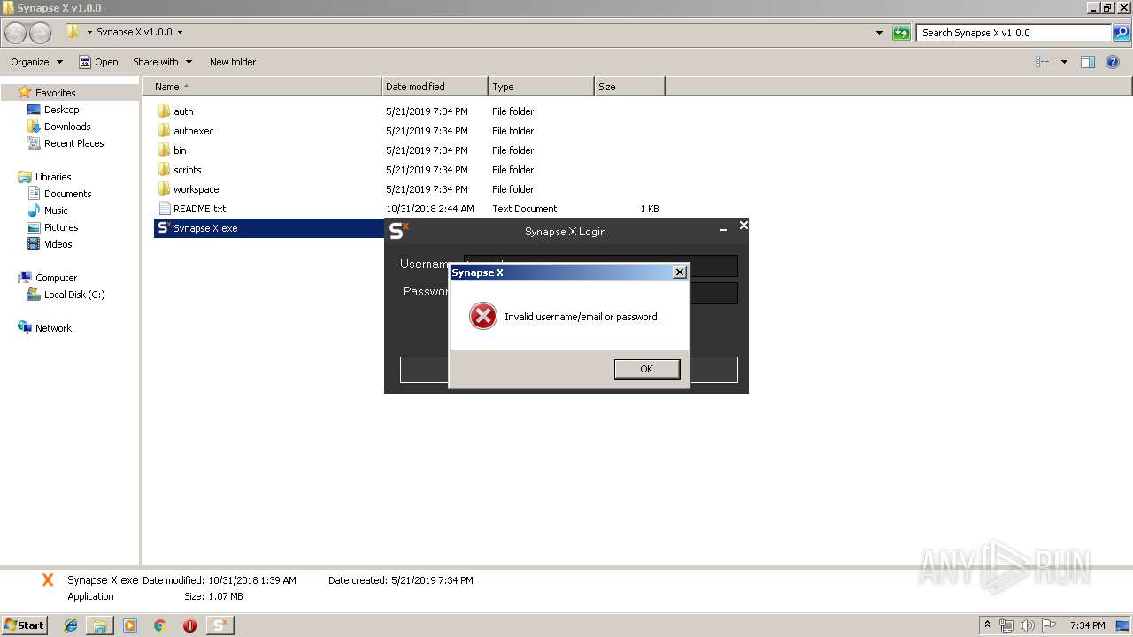This screenshot has width=1133, height=637.
Task: Open the Action Center flag icon
Action: click(x=1049, y=625)
